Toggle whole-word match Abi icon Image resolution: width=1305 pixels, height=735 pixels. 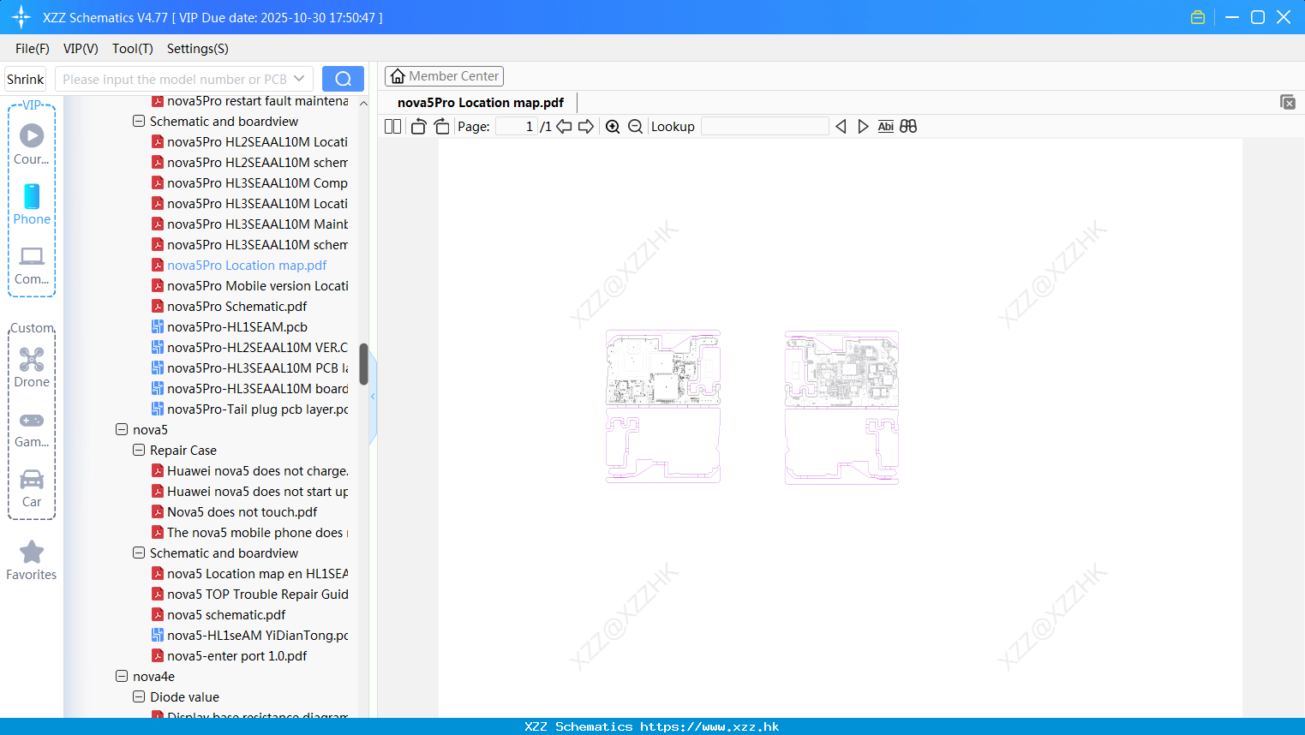pos(885,127)
